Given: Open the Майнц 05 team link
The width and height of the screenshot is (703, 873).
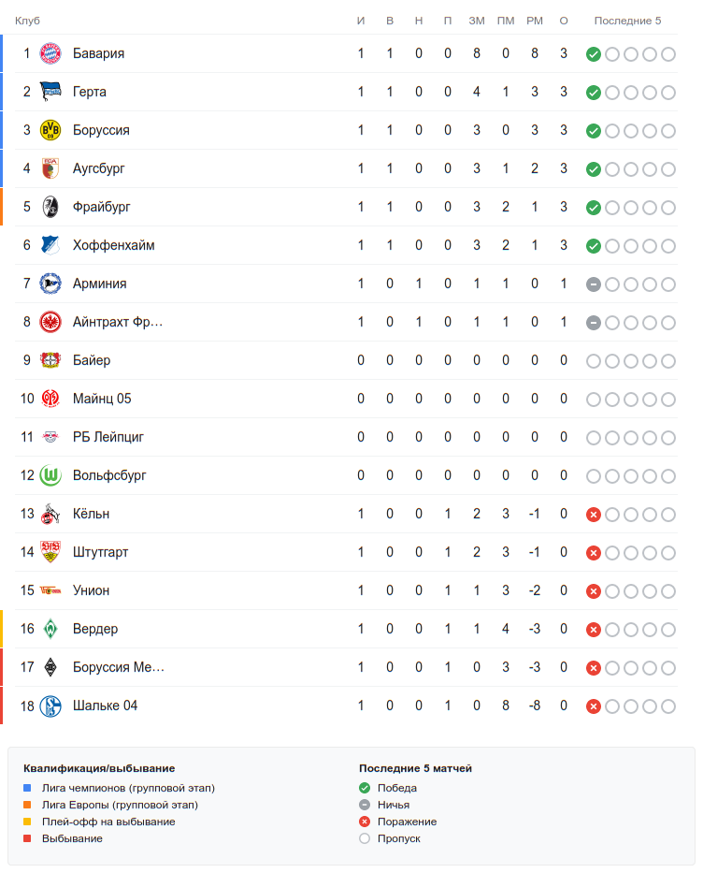Looking at the screenshot, I should (102, 399).
